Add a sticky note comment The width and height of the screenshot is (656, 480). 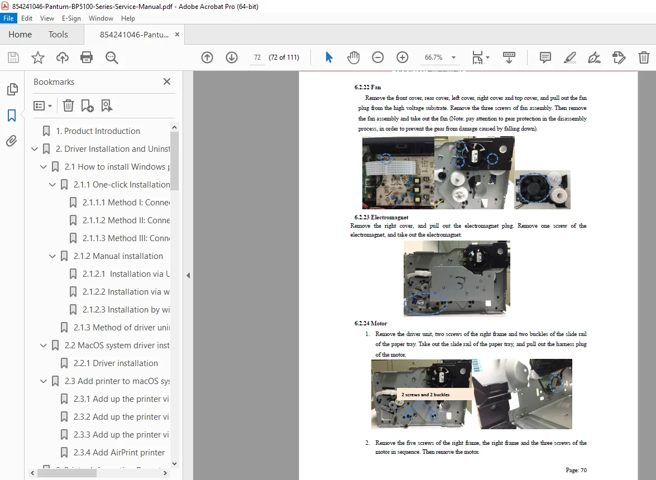point(545,57)
